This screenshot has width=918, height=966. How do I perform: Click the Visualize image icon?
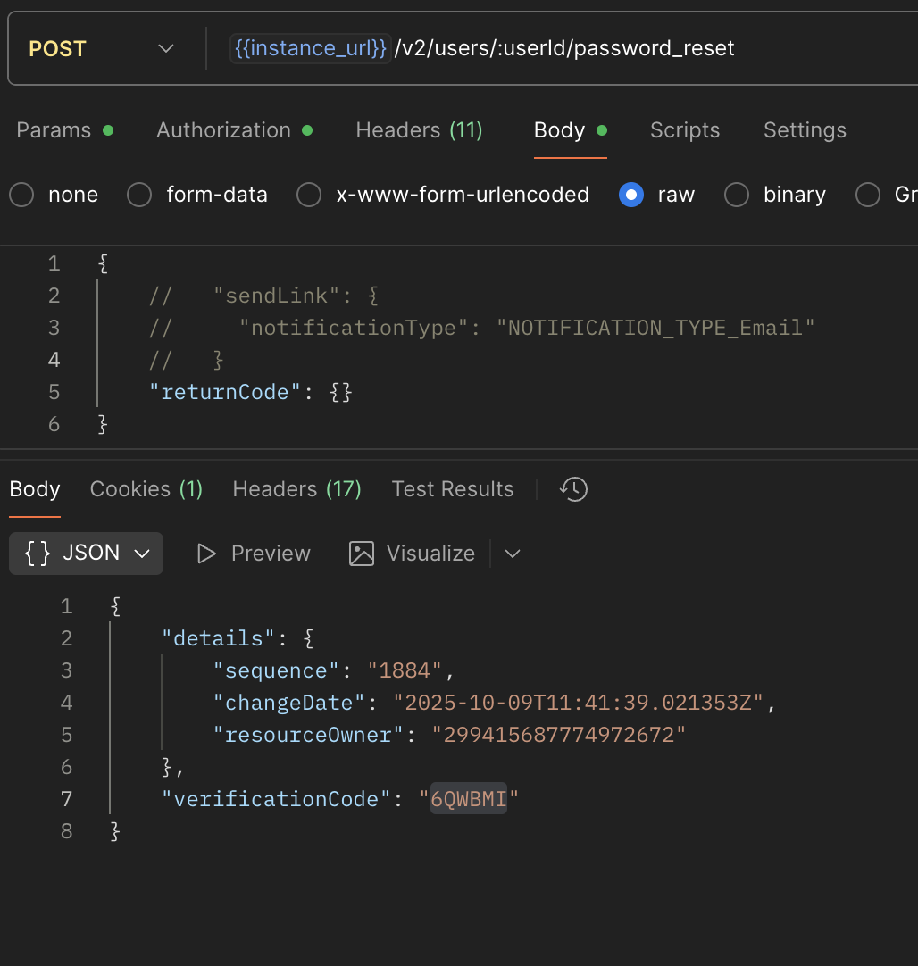coord(362,554)
